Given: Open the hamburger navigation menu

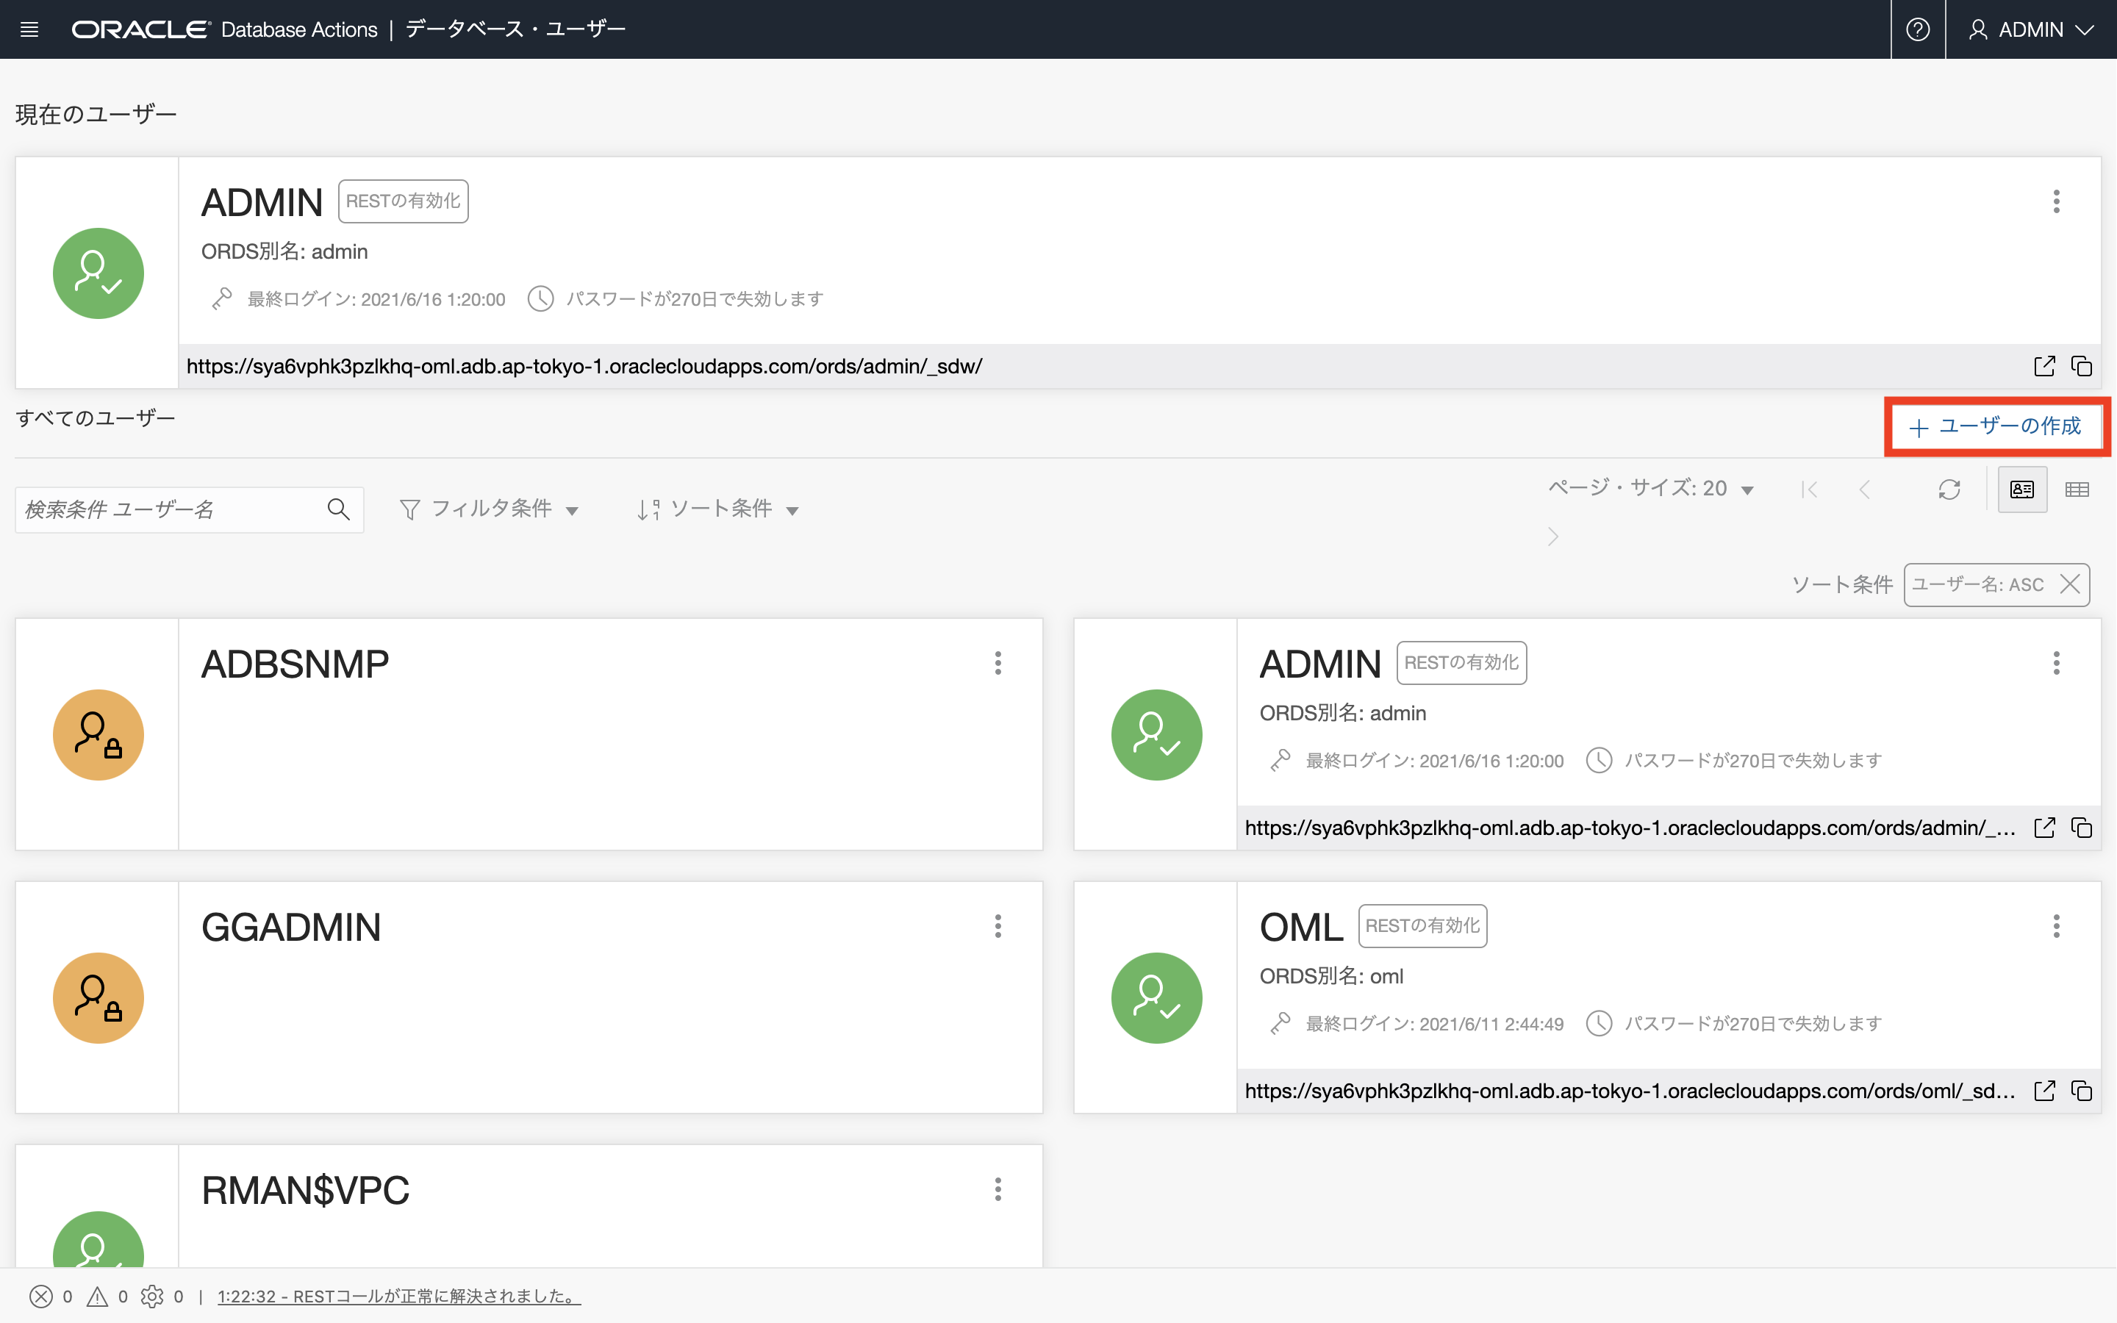Looking at the screenshot, I should (x=29, y=29).
